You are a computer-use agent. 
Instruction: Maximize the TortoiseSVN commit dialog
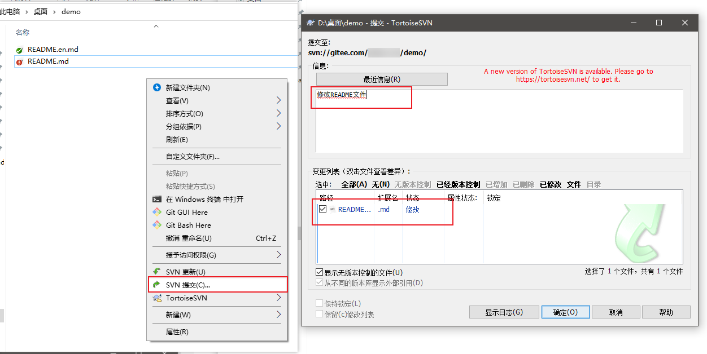(x=659, y=23)
